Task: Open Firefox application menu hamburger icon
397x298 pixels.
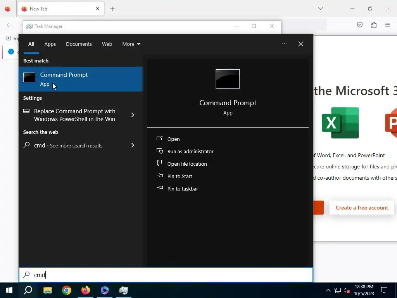Action: tap(388, 25)
